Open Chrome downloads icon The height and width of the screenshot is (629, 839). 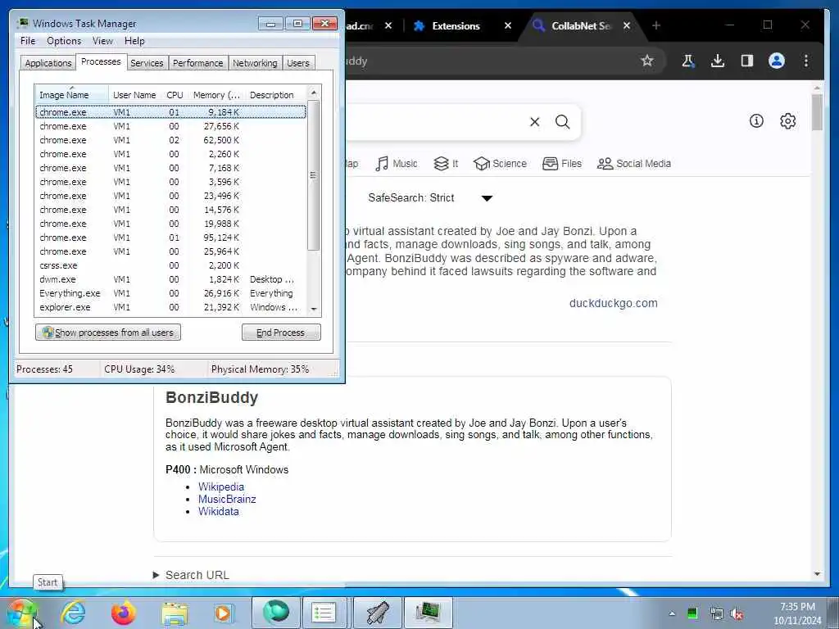(718, 61)
